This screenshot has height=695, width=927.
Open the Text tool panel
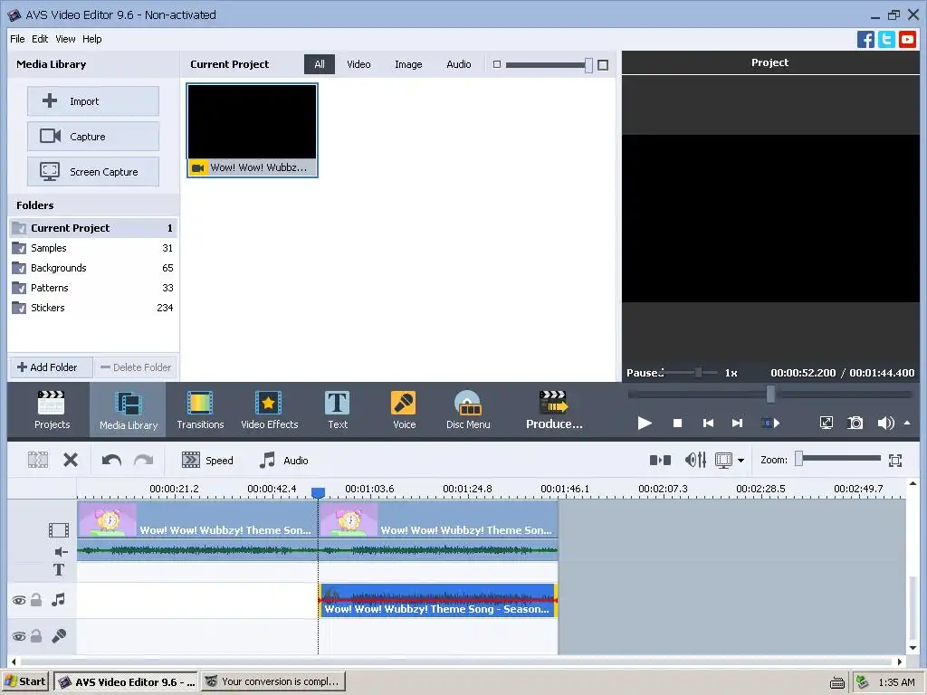[x=338, y=410]
